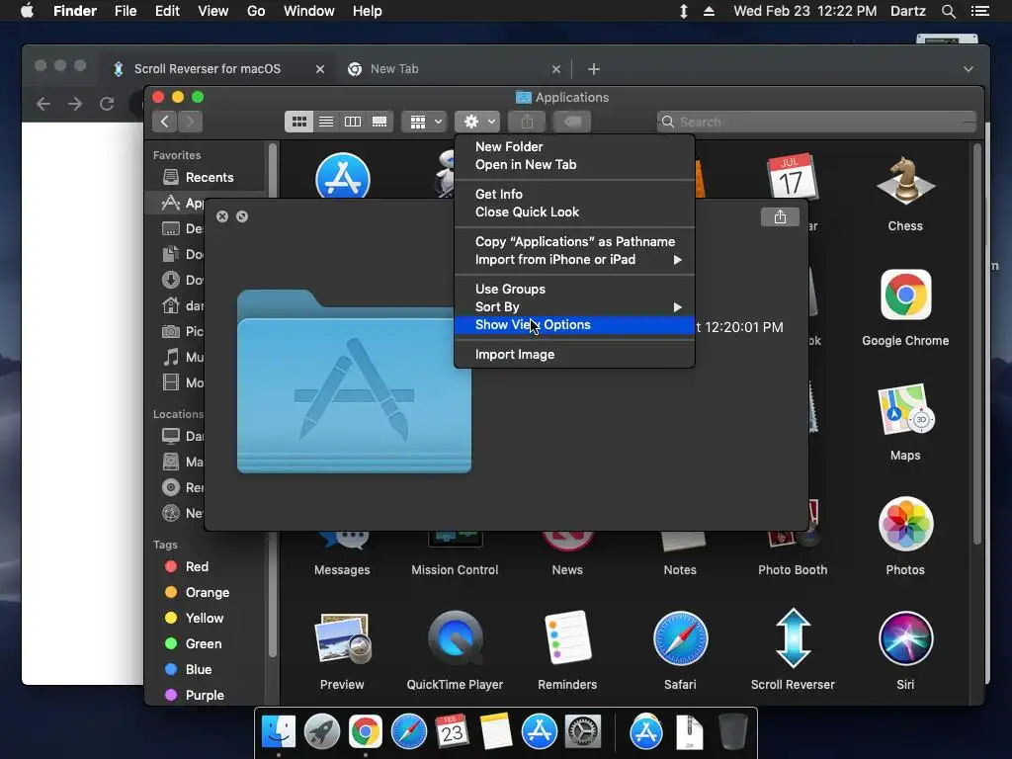Open Recents in Finder sidebar

pos(209,178)
